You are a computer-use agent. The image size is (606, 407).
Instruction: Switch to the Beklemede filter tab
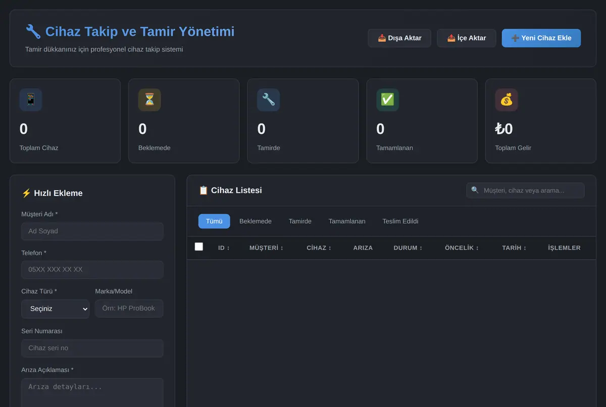(256, 221)
